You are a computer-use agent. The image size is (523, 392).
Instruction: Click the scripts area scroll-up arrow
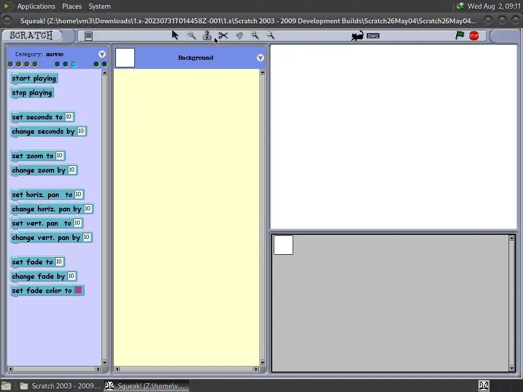(x=263, y=72)
